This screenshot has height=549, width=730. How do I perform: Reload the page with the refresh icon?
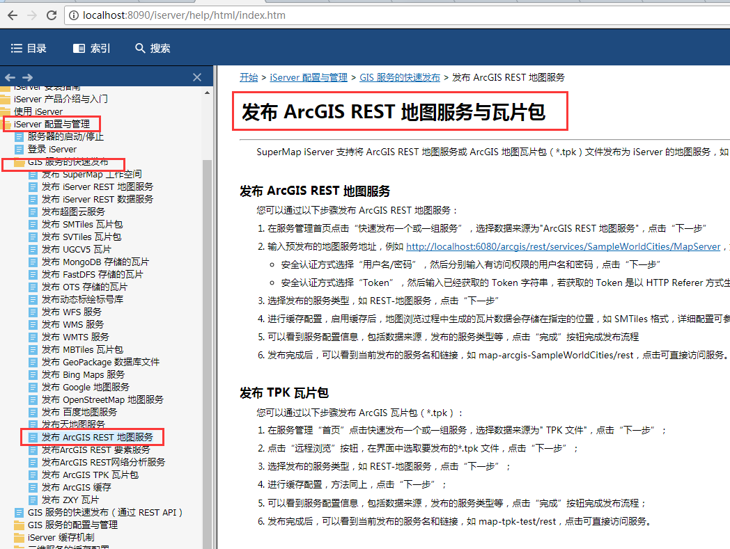pos(52,15)
